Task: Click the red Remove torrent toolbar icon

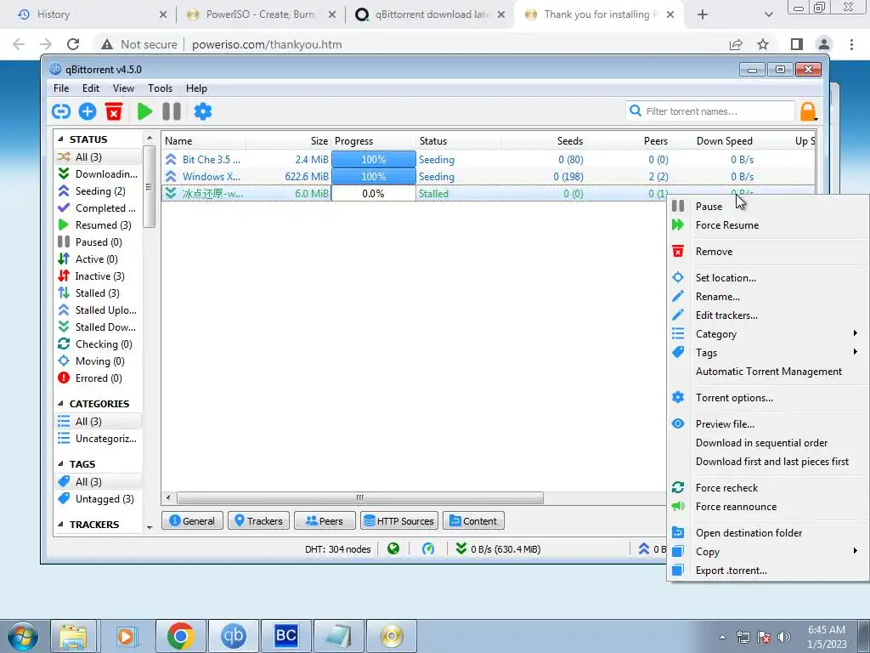Action: (114, 111)
